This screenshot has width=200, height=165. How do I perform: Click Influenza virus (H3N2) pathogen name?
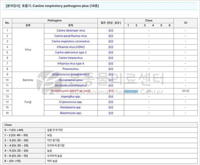click(x=71, y=47)
